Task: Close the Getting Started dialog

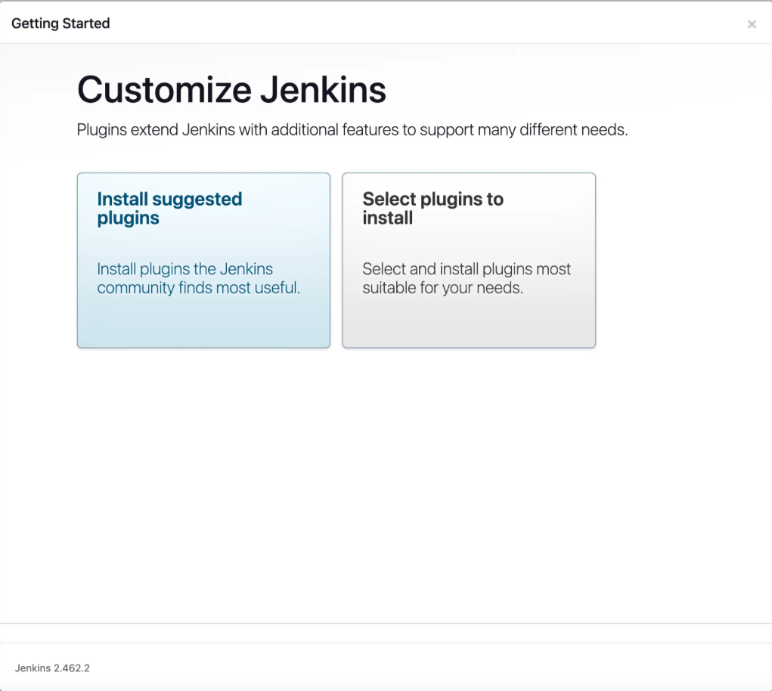Action: 752,24
